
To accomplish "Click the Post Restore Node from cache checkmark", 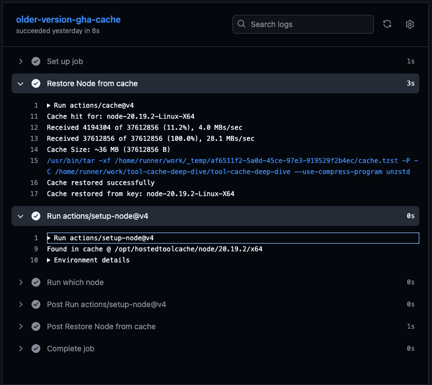I will tap(36, 326).
